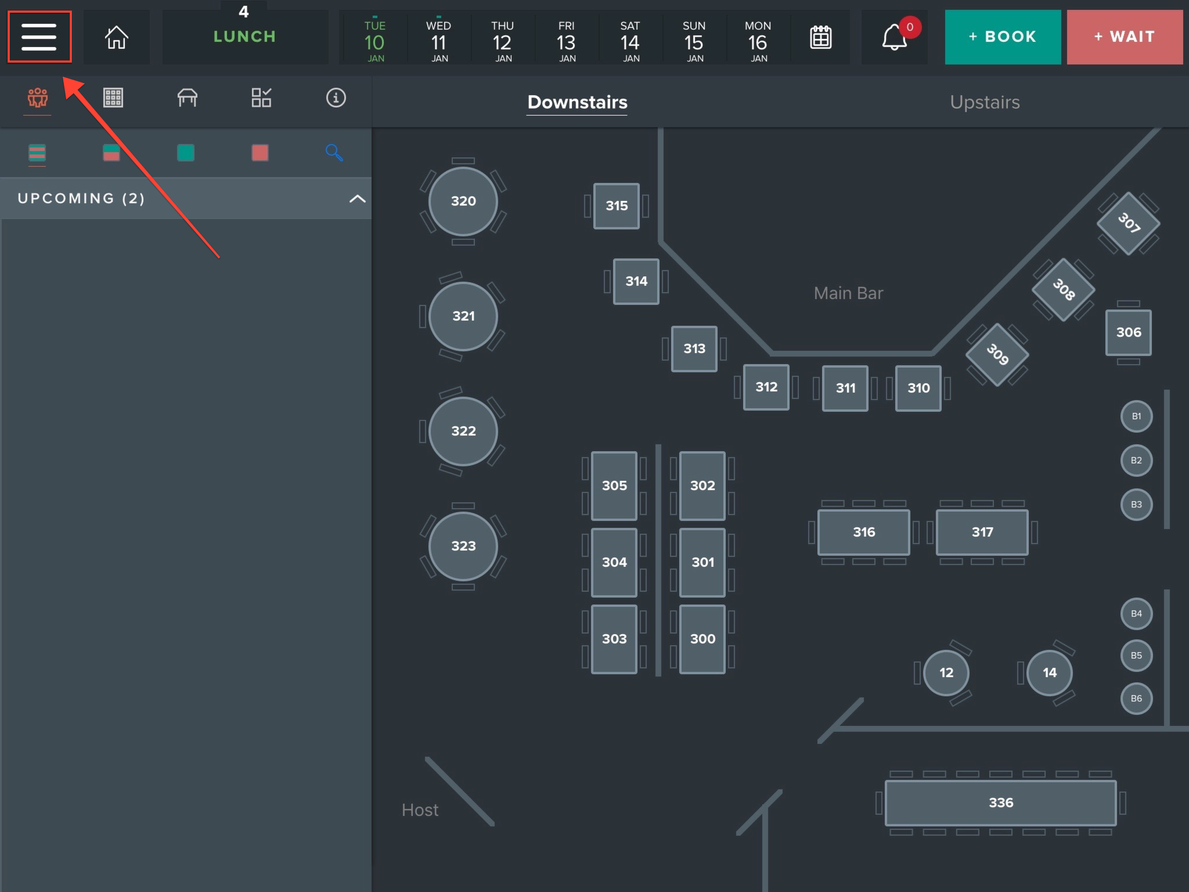Search reservations with the magnifier icon
The width and height of the screenshot is (1189, 892).
point(334,153)
